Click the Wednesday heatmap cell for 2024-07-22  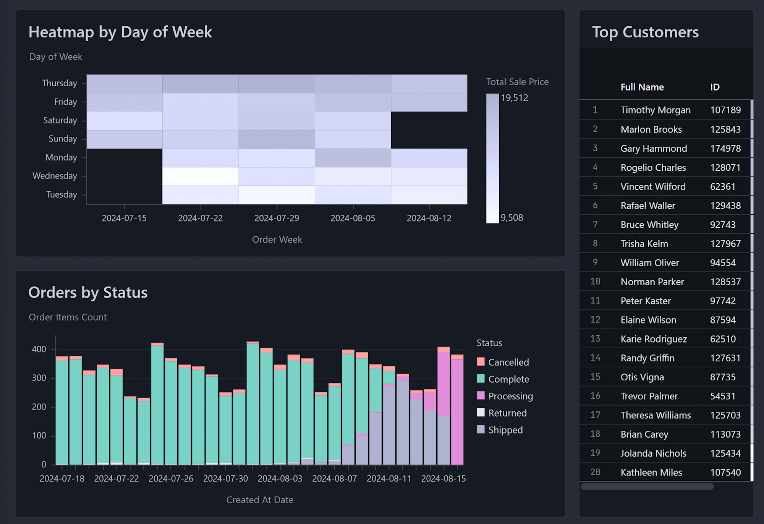[x=201, y=176]
